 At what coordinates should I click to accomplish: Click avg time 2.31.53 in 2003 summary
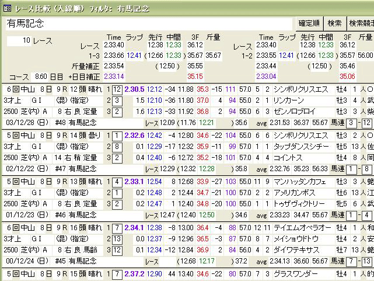[279, 123]
